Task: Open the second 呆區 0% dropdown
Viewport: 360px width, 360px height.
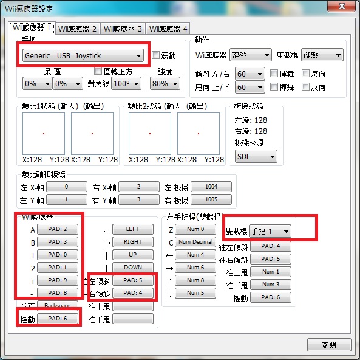Action: point(68,83)
